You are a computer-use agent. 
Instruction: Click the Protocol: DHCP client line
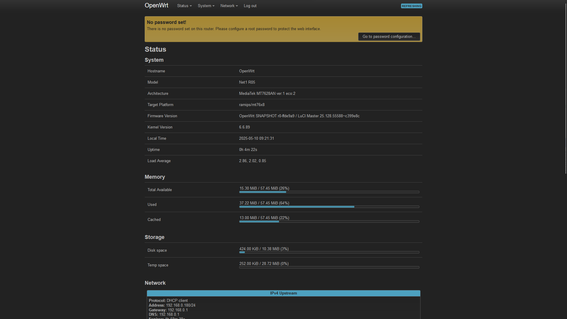coord(168,301)
